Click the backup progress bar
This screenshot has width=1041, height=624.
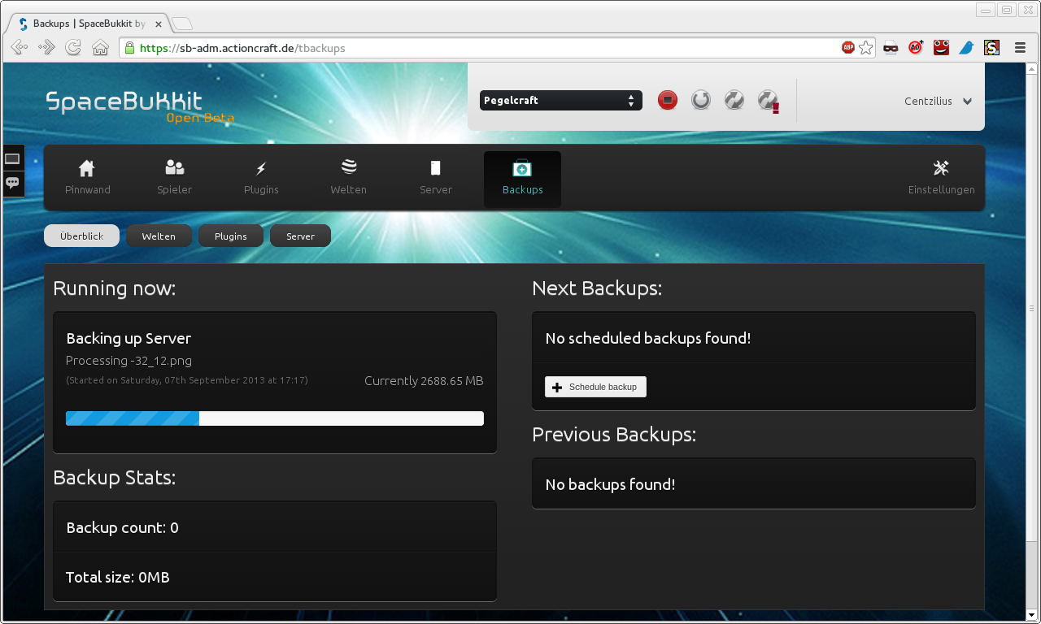(x=274, y=418)
